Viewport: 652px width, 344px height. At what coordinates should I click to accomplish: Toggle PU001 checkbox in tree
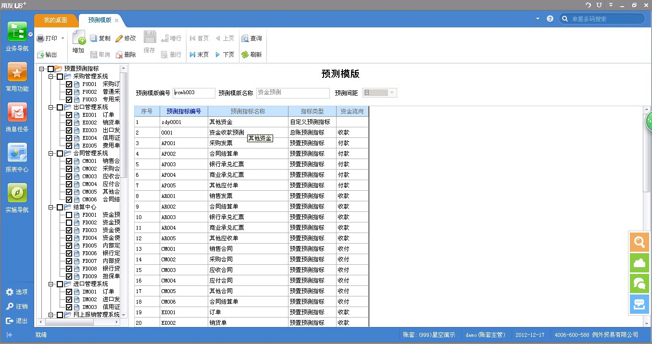69,84
